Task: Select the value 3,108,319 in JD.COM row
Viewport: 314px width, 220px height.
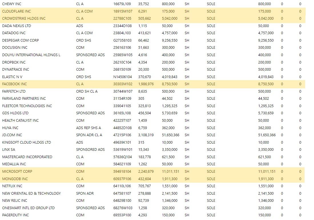Action: pyautogui.click(x=146, y=135)
